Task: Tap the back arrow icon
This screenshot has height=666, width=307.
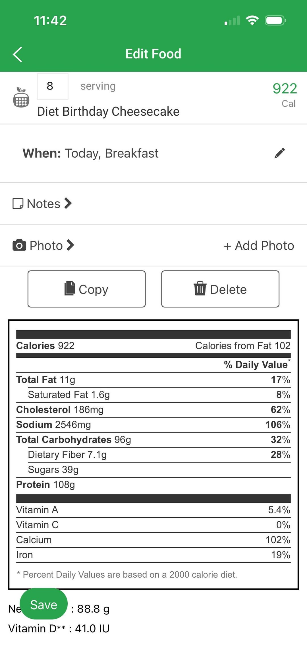Action: [x=18, y=54]
